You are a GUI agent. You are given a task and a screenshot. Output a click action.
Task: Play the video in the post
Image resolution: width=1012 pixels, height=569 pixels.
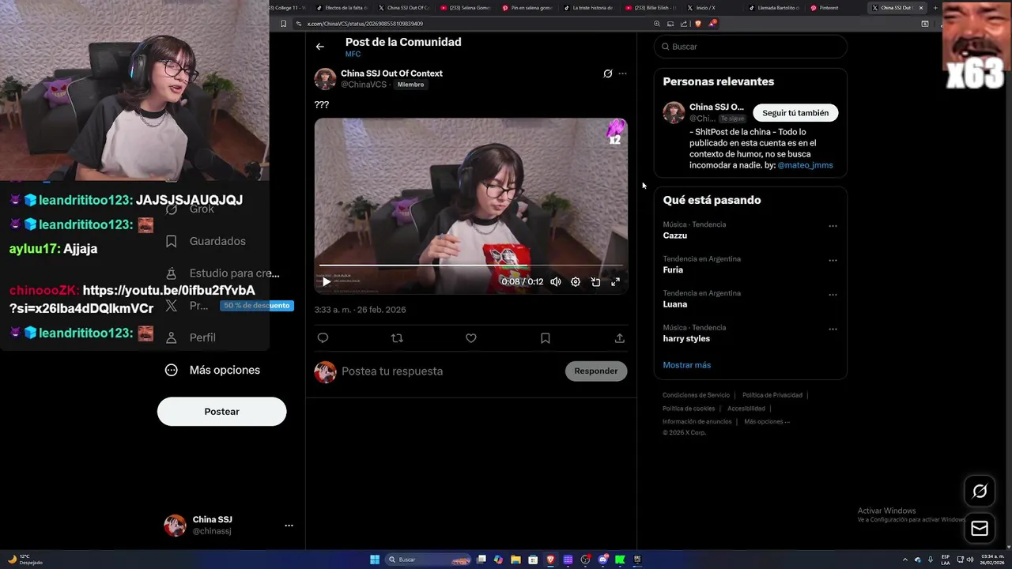pos(327,281)
